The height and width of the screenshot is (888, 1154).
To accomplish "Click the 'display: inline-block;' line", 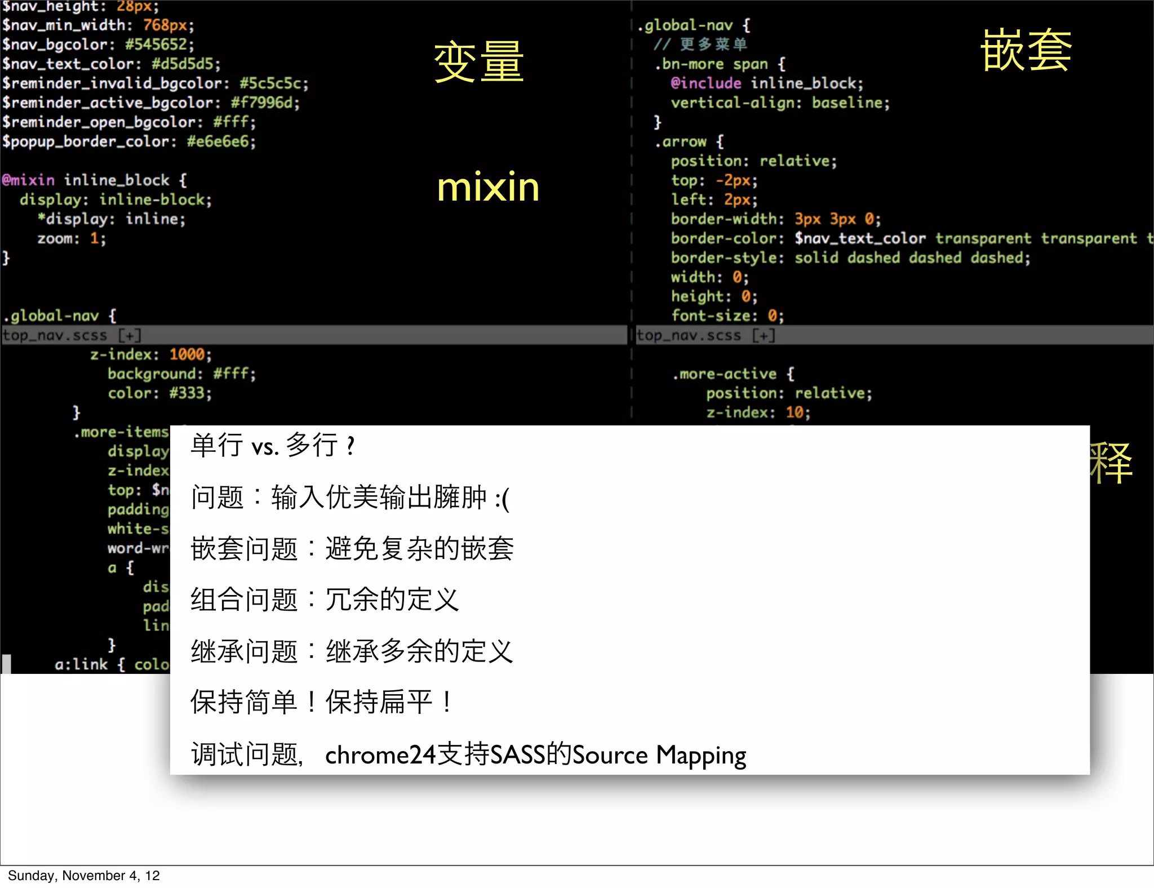I will [x=116, y=199].
